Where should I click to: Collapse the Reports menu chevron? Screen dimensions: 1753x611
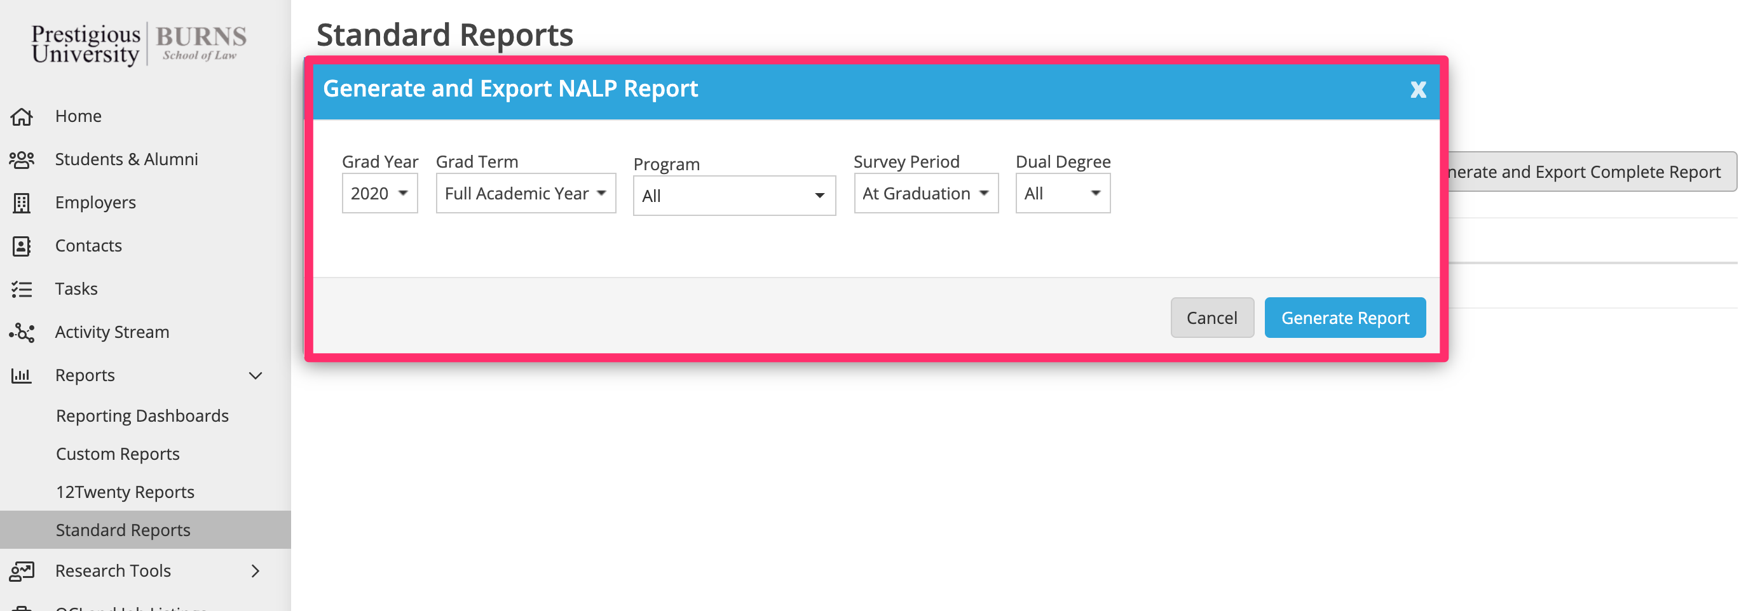click(256, 376)
